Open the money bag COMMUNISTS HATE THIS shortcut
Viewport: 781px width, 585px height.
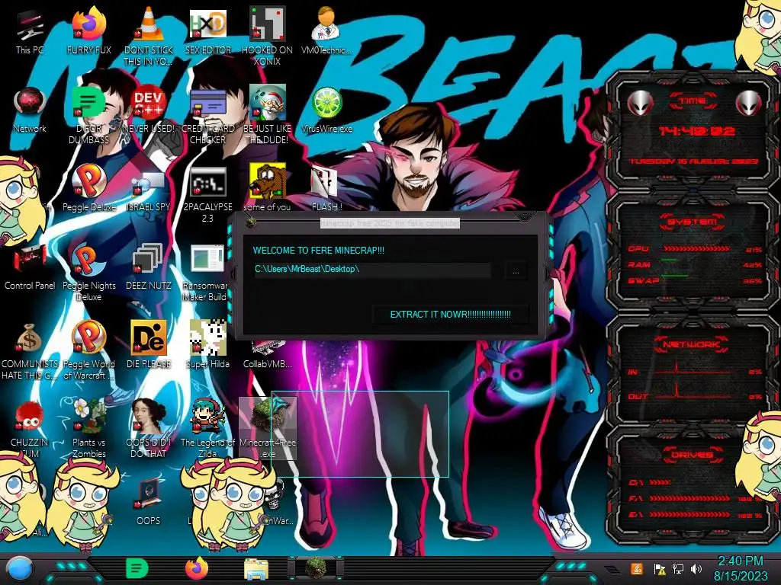pyautogui.click(x=30, y=351)
